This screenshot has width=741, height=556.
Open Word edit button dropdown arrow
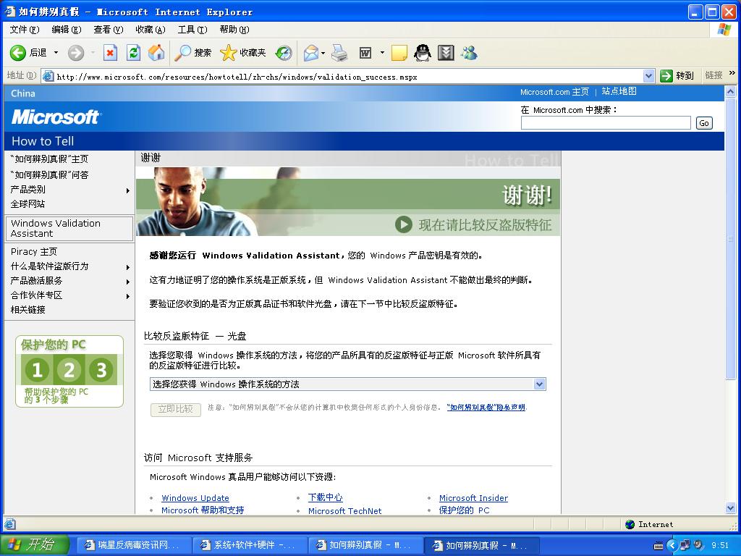click(382, 52)
